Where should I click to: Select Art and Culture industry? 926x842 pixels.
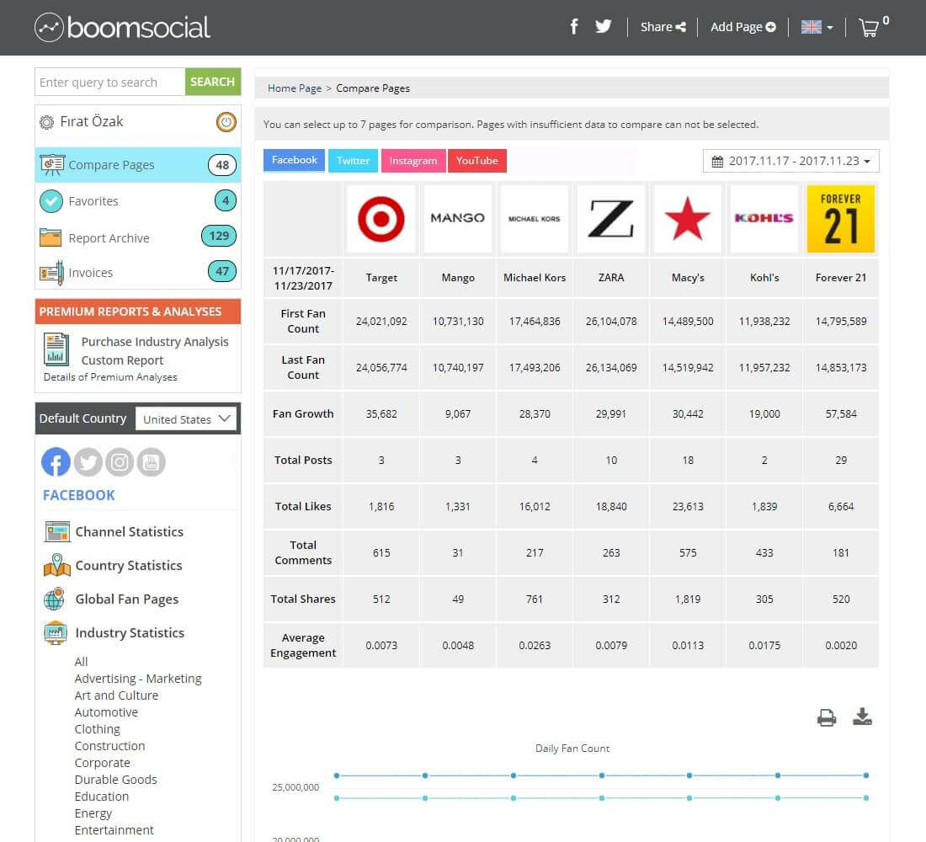click(x=116, y=695)
